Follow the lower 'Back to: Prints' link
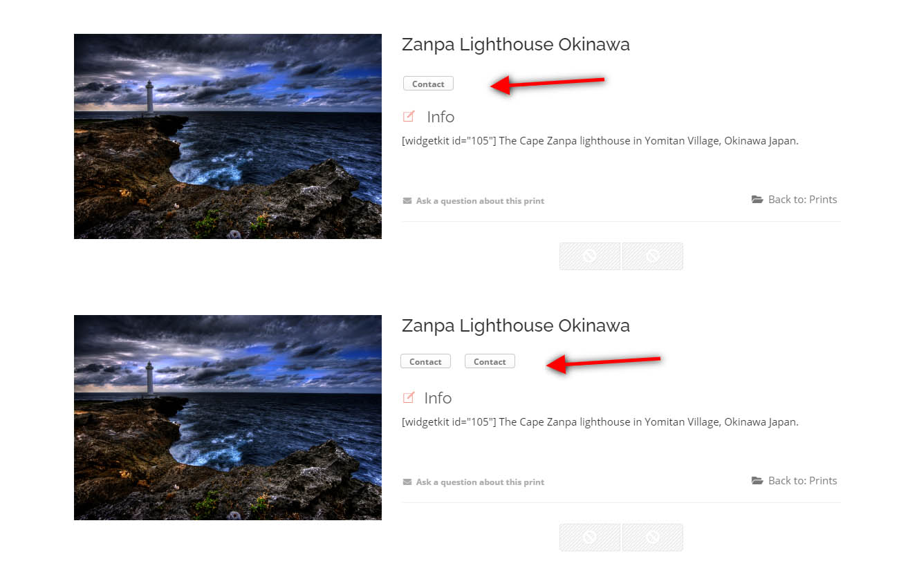The image size is (917, 561). click(x=802, y=481)
